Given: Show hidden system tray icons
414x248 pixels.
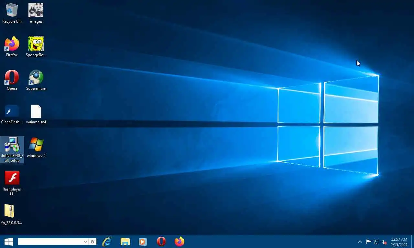Looking at the screenshot, I should pos(360,242).
